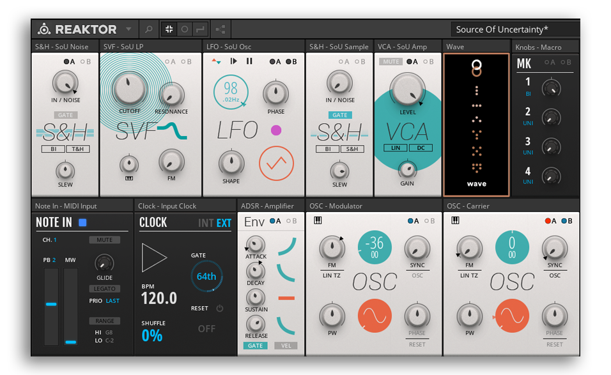
Task: Click the blue NOTE IN indicator square
Action: (x=82, y=222)
